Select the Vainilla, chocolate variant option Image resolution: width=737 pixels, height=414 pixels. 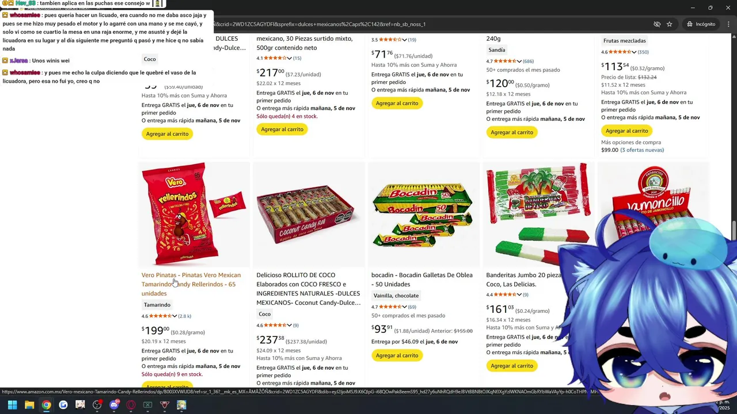click(x=396, y=296)
